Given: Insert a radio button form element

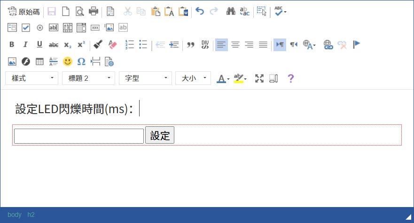Looking at the screenshot, I should click(40, 28).
